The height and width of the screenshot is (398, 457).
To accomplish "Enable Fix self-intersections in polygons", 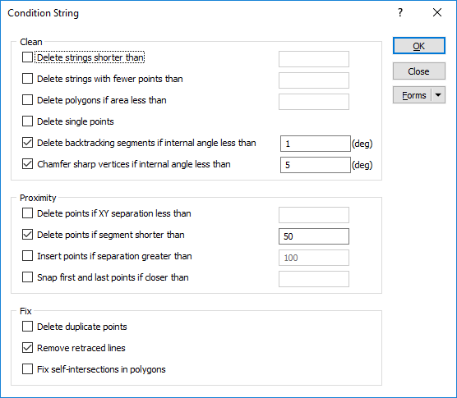I will [x=27, y=369].
